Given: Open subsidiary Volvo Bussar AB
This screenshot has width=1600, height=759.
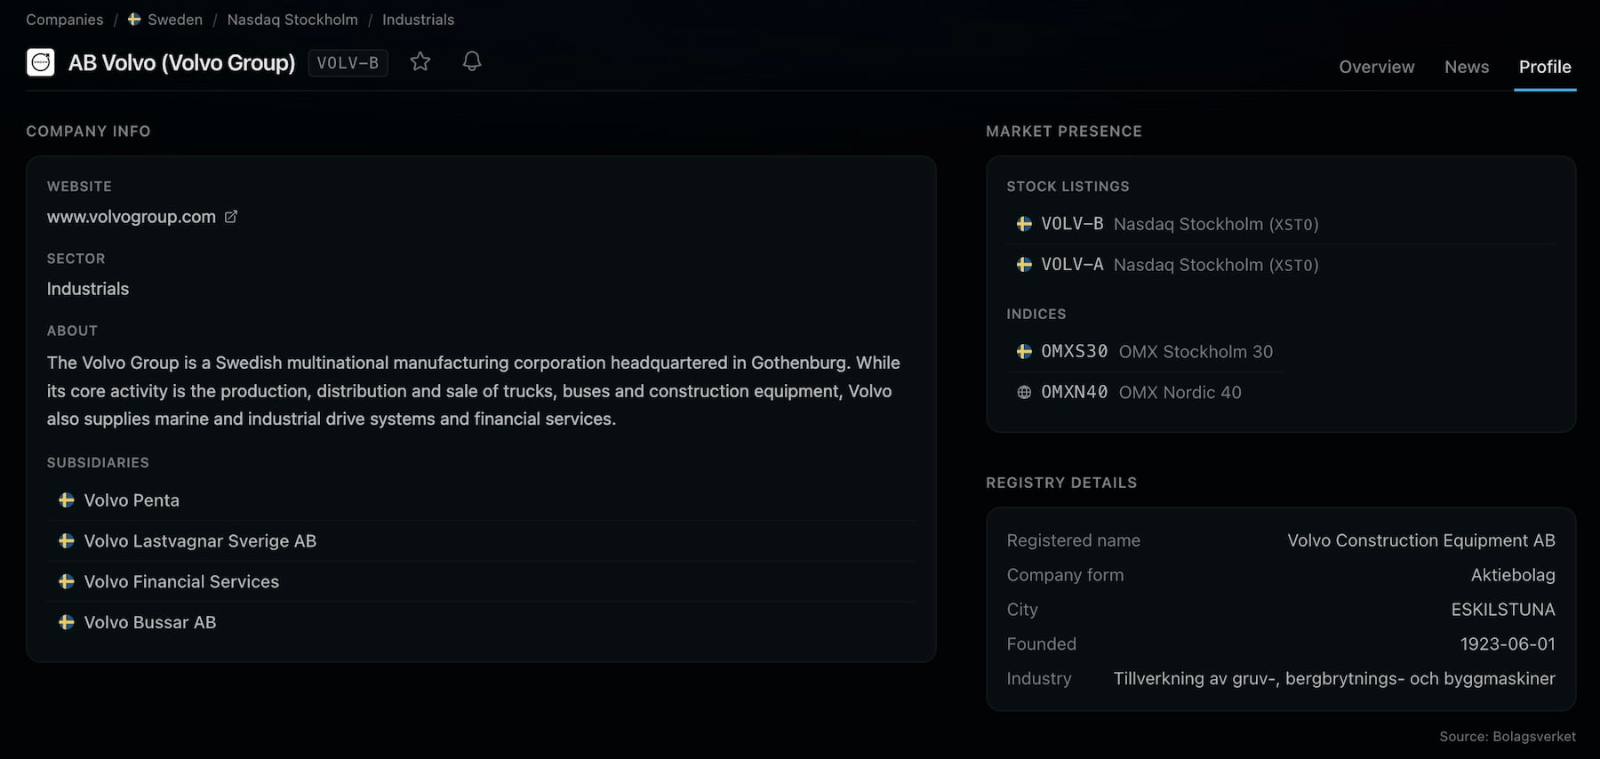Looking at the screenshot, I should pos(150,623).
